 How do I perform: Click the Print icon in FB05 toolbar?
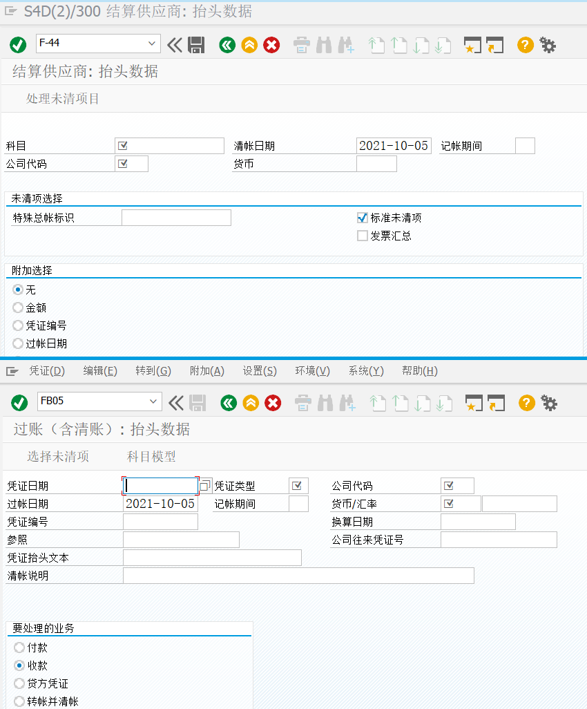click(x=302, y=403)
